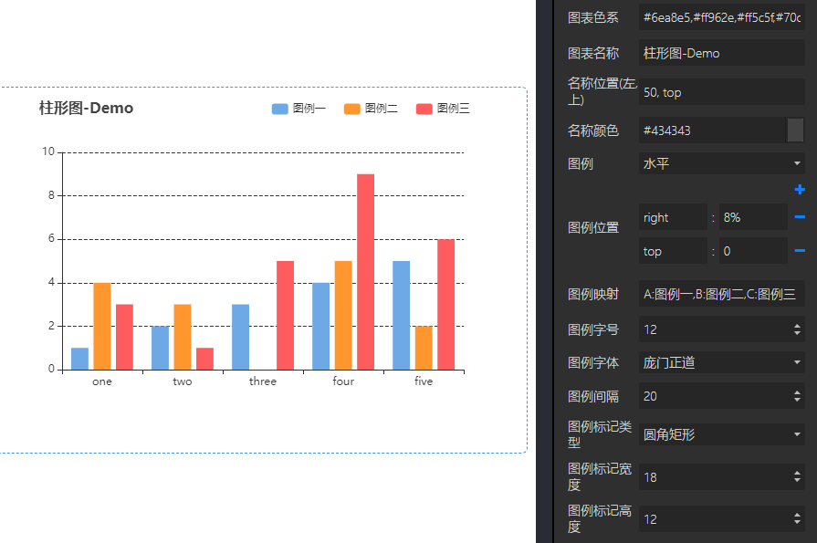Screen dimensions: 817x543
Task: Toggle 图例二 series in chart legend
Action: pos(371,109)
